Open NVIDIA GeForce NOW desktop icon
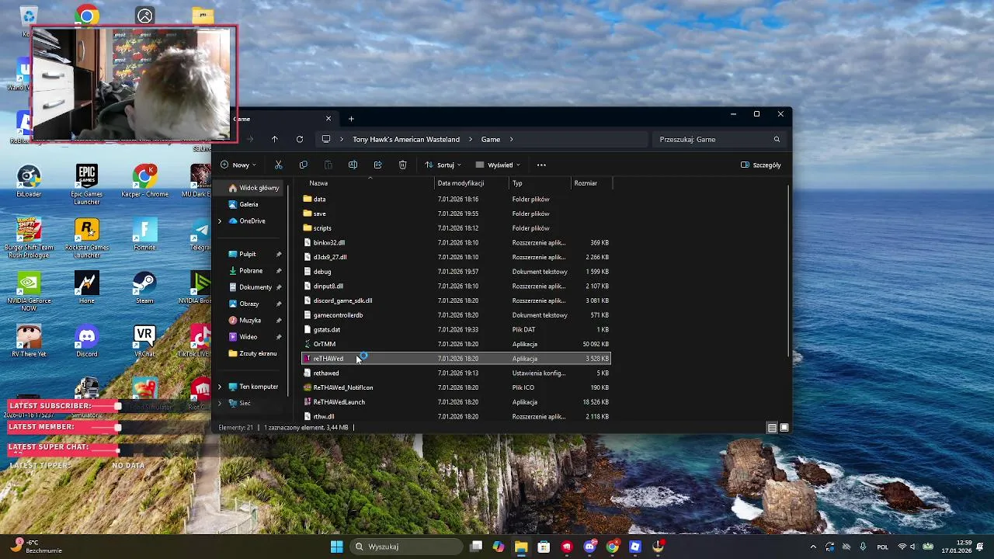 (x=29, y=291)
